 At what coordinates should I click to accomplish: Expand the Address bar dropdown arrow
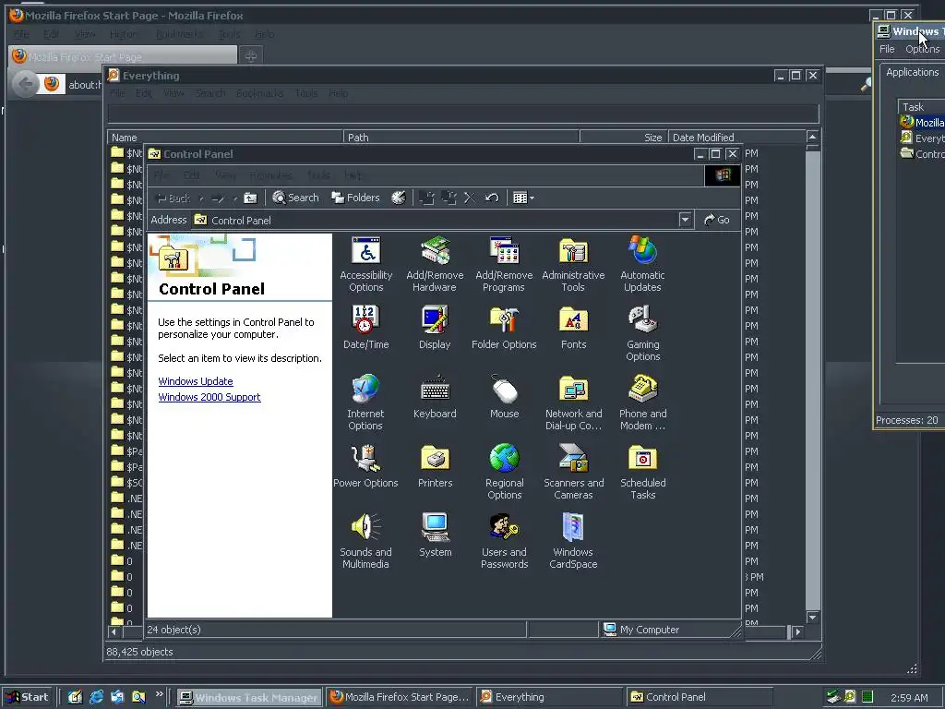685,220
